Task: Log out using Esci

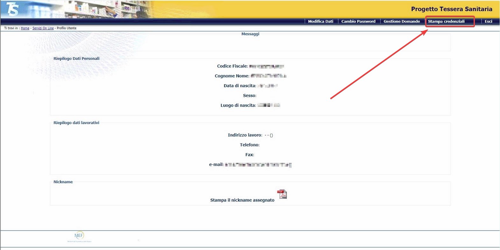Action: pyautogui.click(x=488, y=21)
